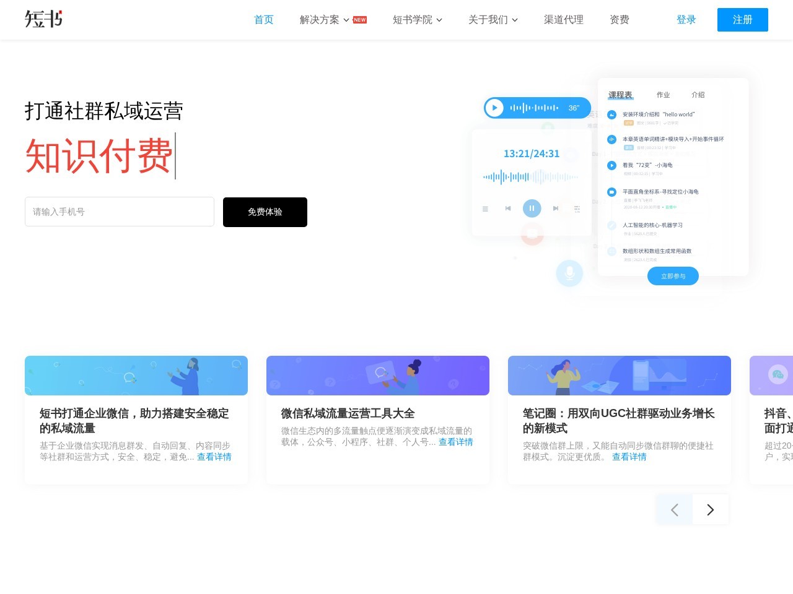The image size is (793, 594).
Task: Open playback speed settings icon
Action: (577, 209)
